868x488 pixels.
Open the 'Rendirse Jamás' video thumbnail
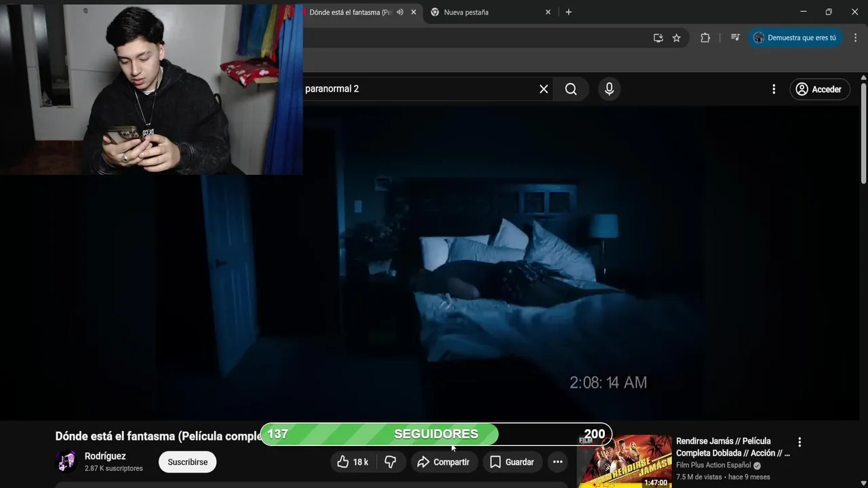pyautogui.click(x=624, y=462)
